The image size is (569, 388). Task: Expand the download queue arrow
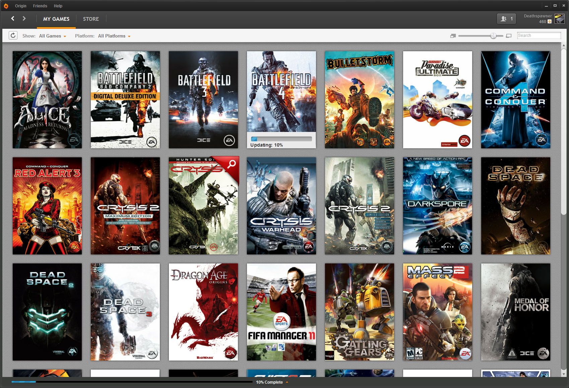(287, 382)
